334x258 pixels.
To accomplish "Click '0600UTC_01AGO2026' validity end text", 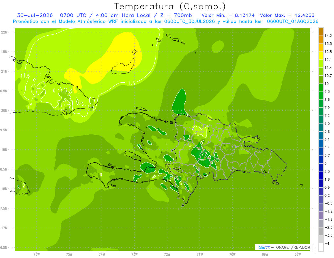I will click(293, 21).
